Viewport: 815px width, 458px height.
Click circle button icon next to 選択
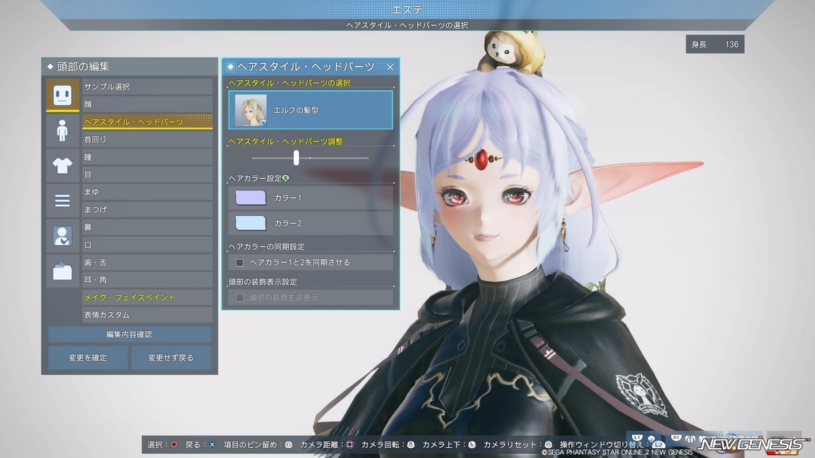pyautogui.click(x=174, y=444)
